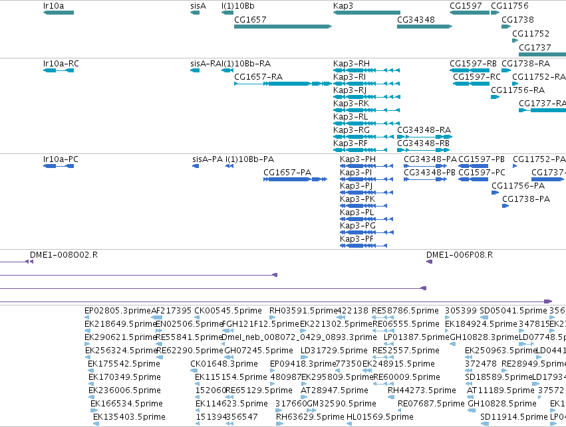Select the SD05041.5prime EST label

pyautogui.click(x=513, y=311)
